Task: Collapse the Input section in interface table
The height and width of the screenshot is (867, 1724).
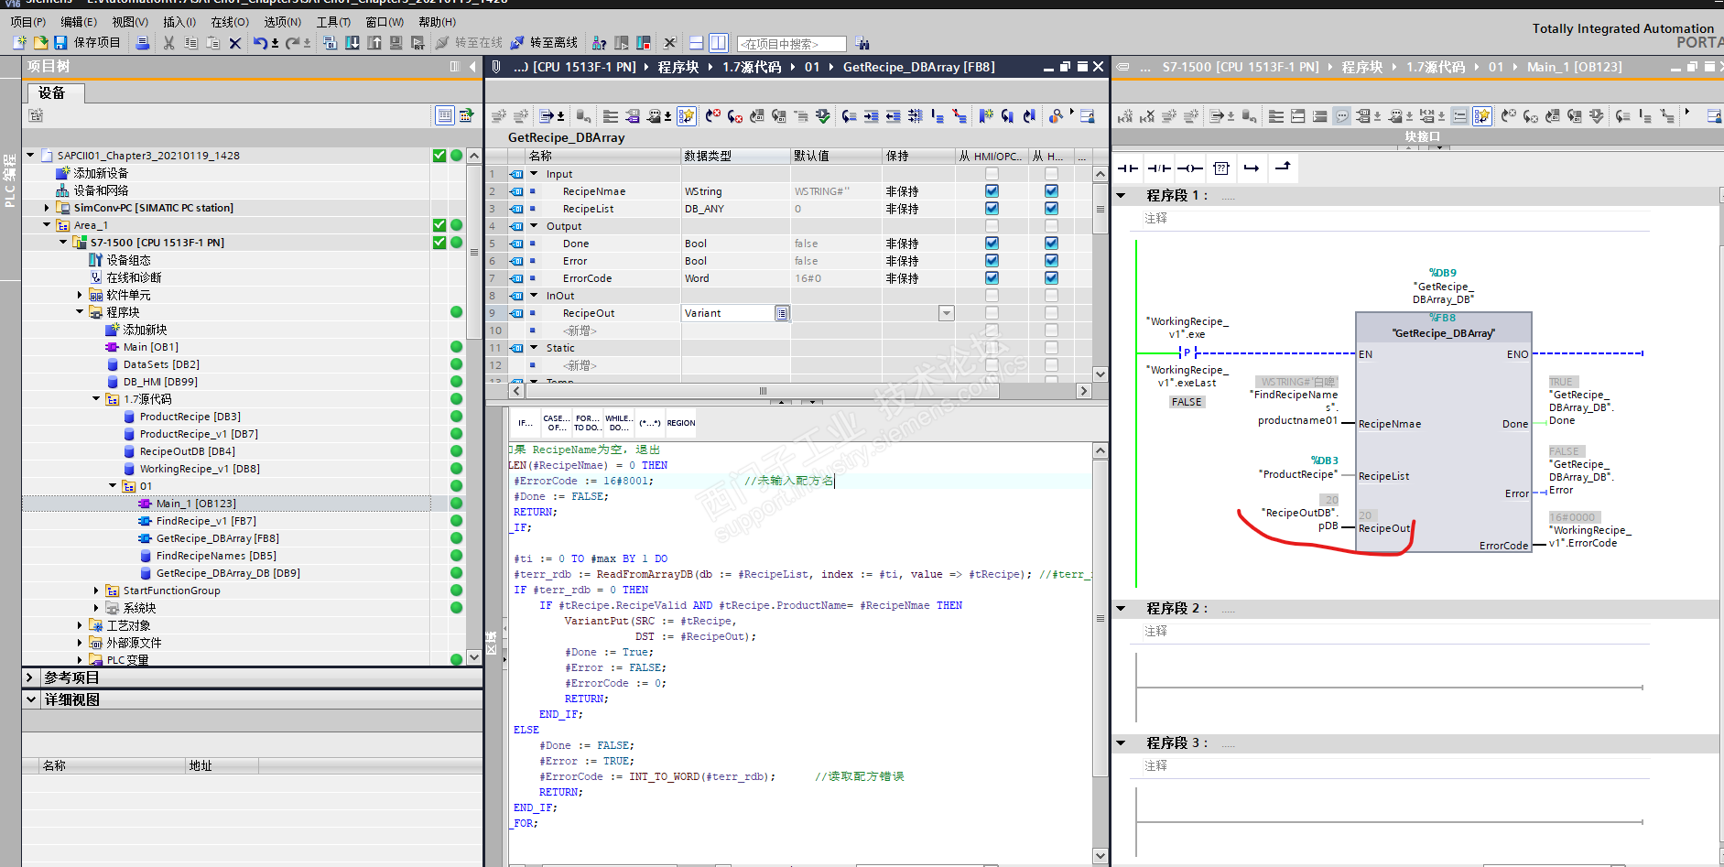Action: 534,174
